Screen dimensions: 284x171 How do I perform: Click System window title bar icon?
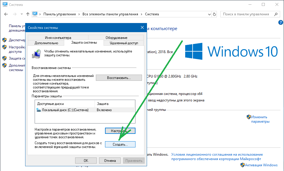pos(5,4)
